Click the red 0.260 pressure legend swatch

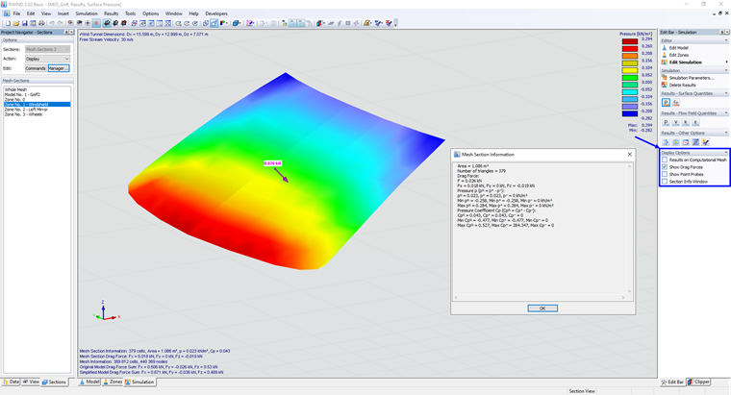point(630,48)
